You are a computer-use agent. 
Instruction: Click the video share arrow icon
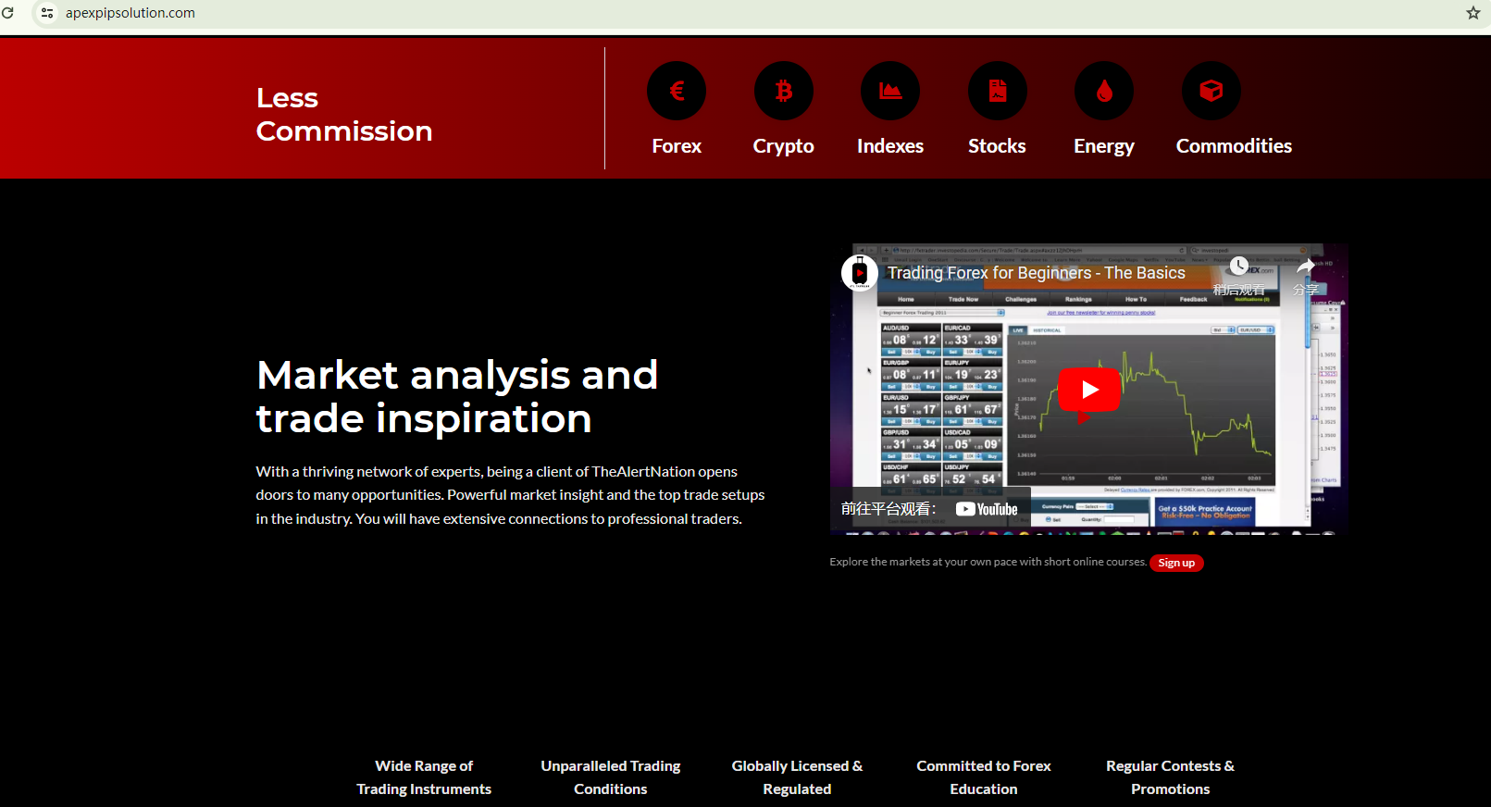point(1306,267)
